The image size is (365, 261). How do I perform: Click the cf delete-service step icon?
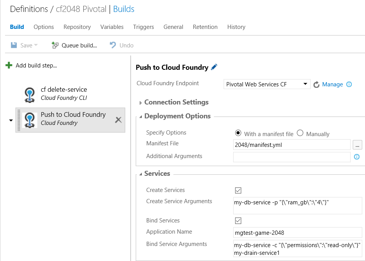point(30,95)
